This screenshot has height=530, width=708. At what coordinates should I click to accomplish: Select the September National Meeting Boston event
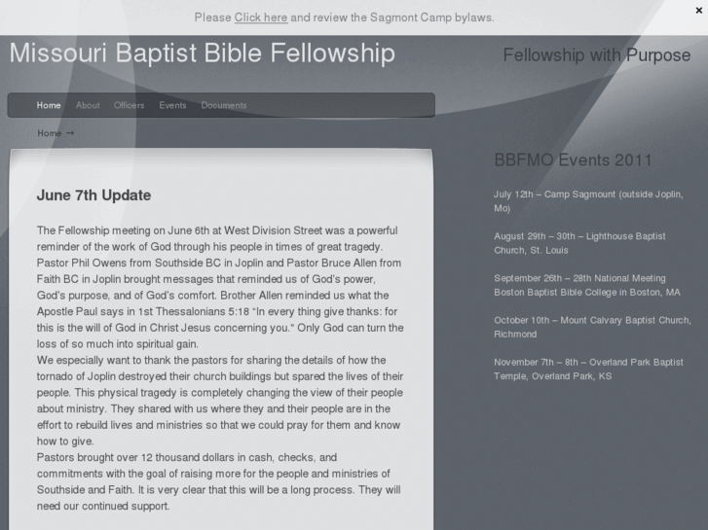pyautogui.click(x=590, y=285)
